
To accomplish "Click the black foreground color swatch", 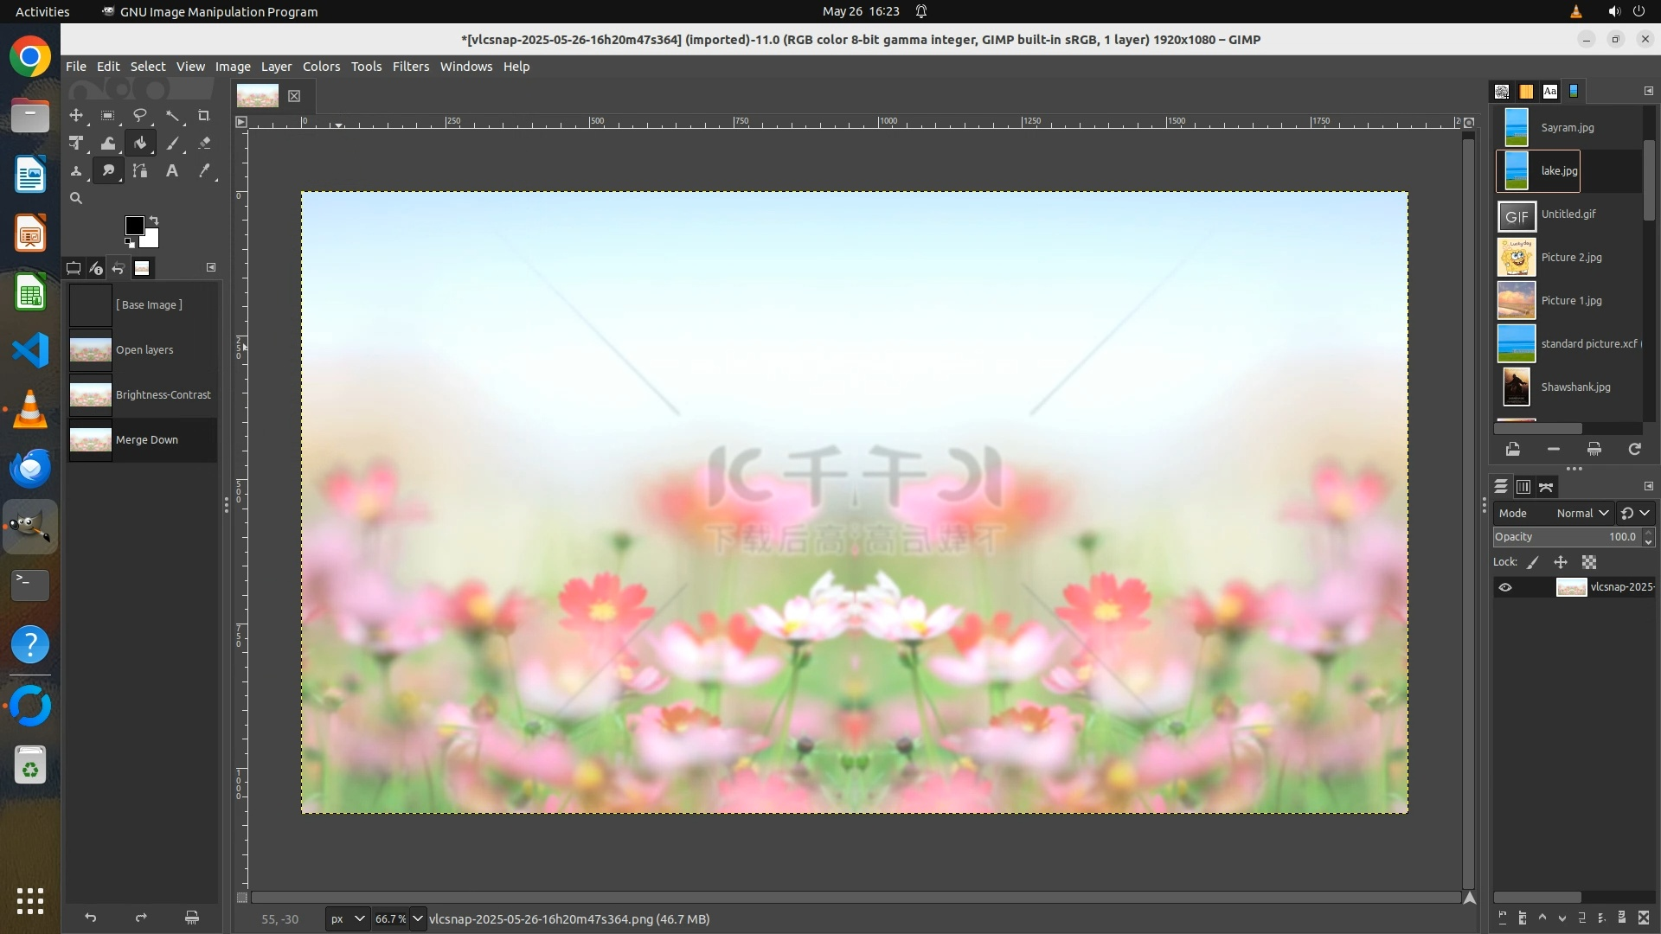I will point(134,226).
